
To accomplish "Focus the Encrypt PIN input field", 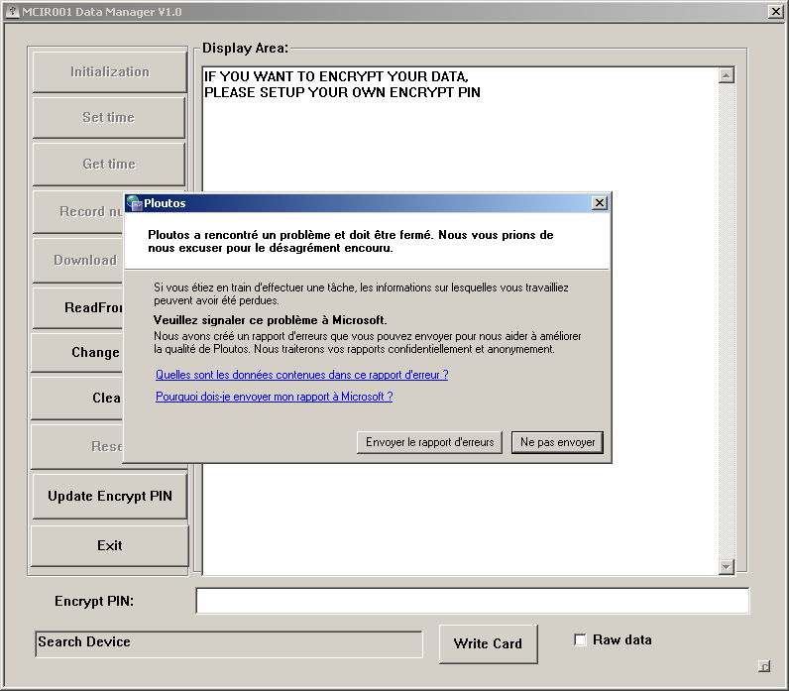I will (472, 601).
